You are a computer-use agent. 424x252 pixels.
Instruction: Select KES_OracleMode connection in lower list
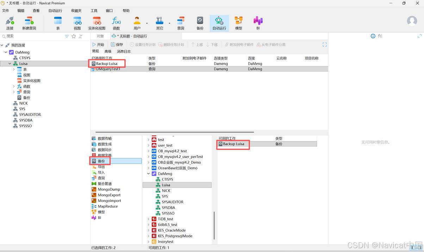(172, 231)
